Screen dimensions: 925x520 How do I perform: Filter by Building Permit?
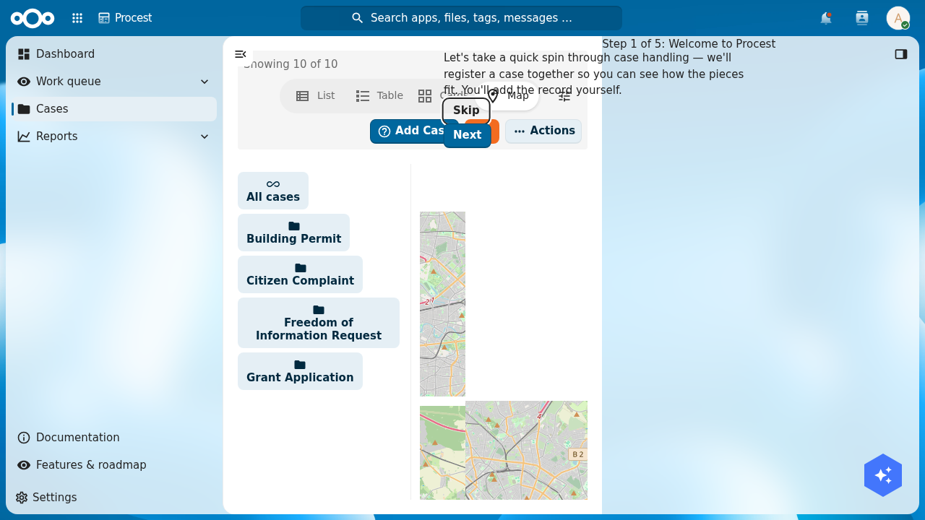coord(293,233)
